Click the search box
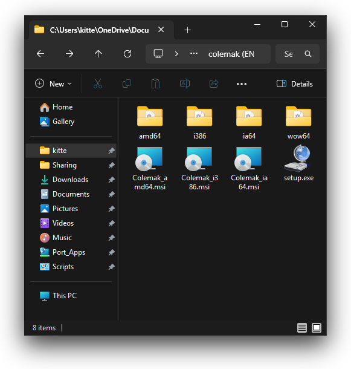The height and width of the screenshot is (369, 351). tap(297, 54)
